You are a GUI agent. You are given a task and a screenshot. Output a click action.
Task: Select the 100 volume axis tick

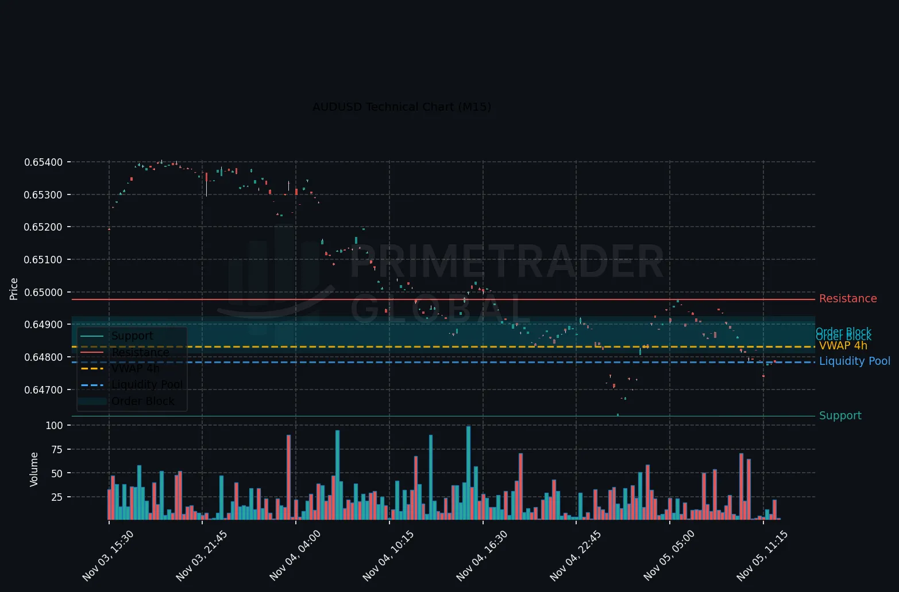pos(53,426)
